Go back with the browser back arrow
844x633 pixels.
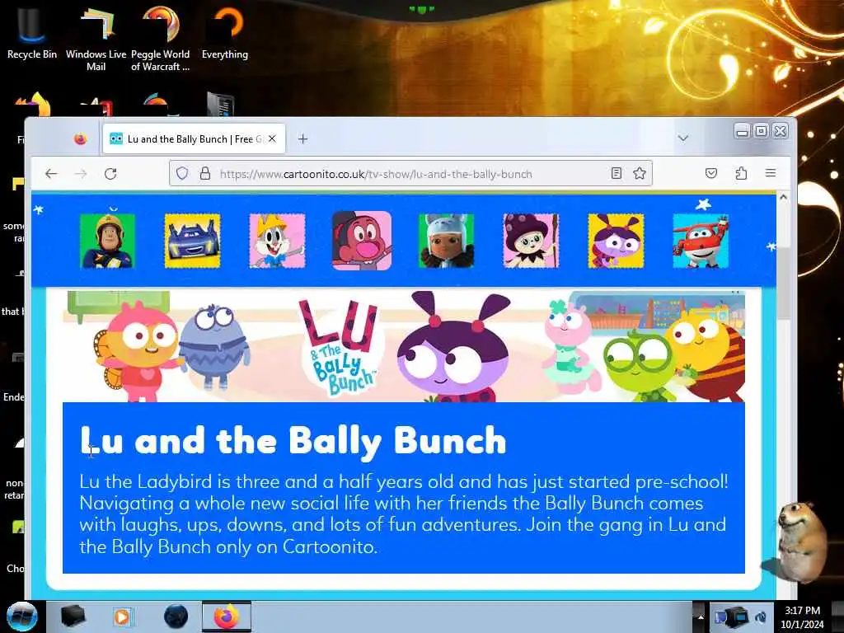[51, 173]
